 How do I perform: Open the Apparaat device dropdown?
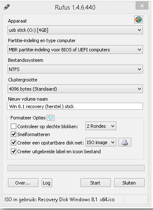pyautogui.click(x=75, y=30)
